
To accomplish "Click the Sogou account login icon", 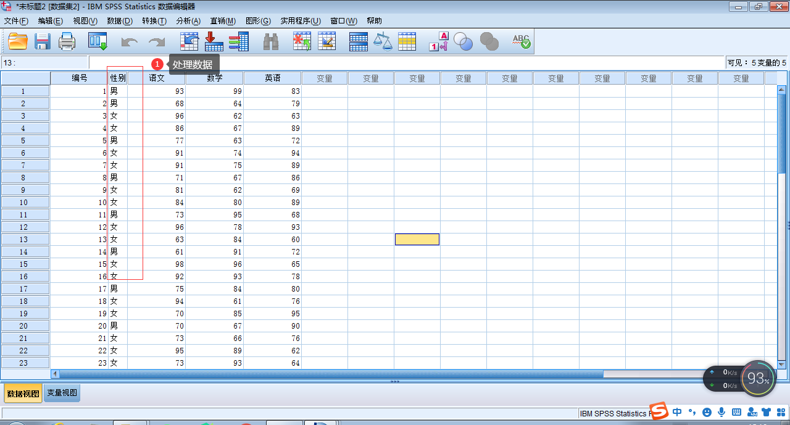I will coord(752,412).
